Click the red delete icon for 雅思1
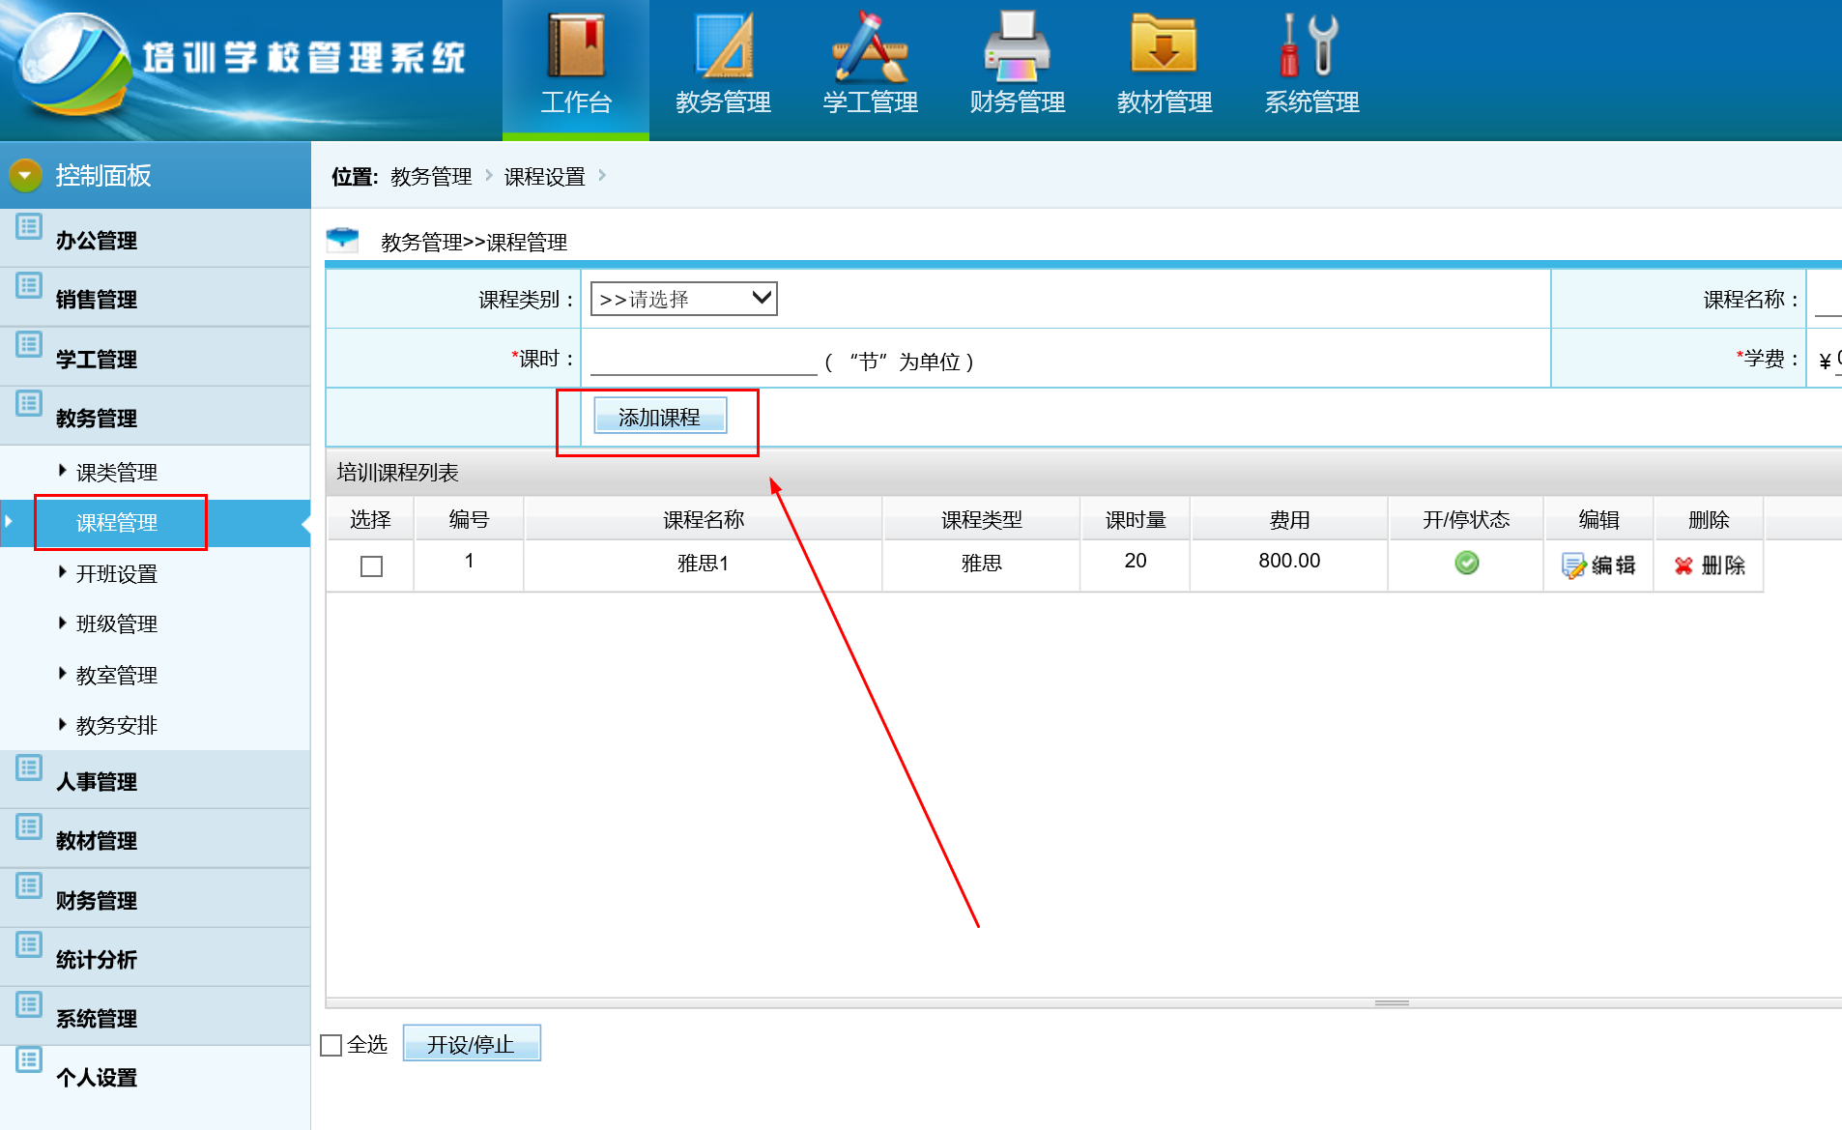This screenshot has width=1842, height=1130. click(1684, 565)
